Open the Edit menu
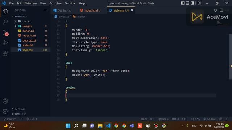Viewport: 232px width, 130px height. coord(19,3)
